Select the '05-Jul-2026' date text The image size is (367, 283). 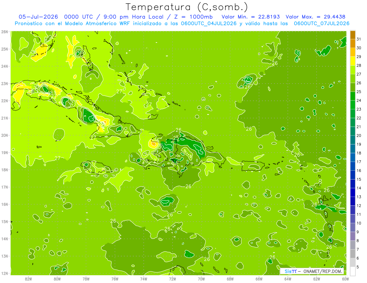(x=38, y=17)
